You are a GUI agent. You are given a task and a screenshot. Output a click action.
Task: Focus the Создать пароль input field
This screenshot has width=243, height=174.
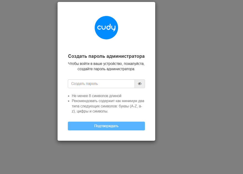point(101,84)
